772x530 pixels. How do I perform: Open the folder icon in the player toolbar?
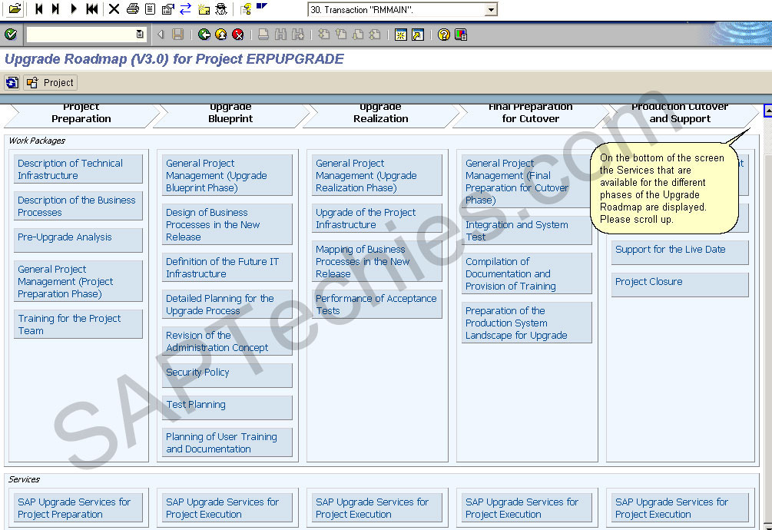pyautogui.click(x=15, y=8)
